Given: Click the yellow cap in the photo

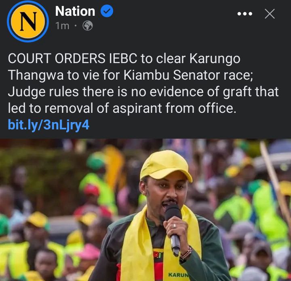Looking at the screenshot, I should pyautogui.click(x=166, y=165).
